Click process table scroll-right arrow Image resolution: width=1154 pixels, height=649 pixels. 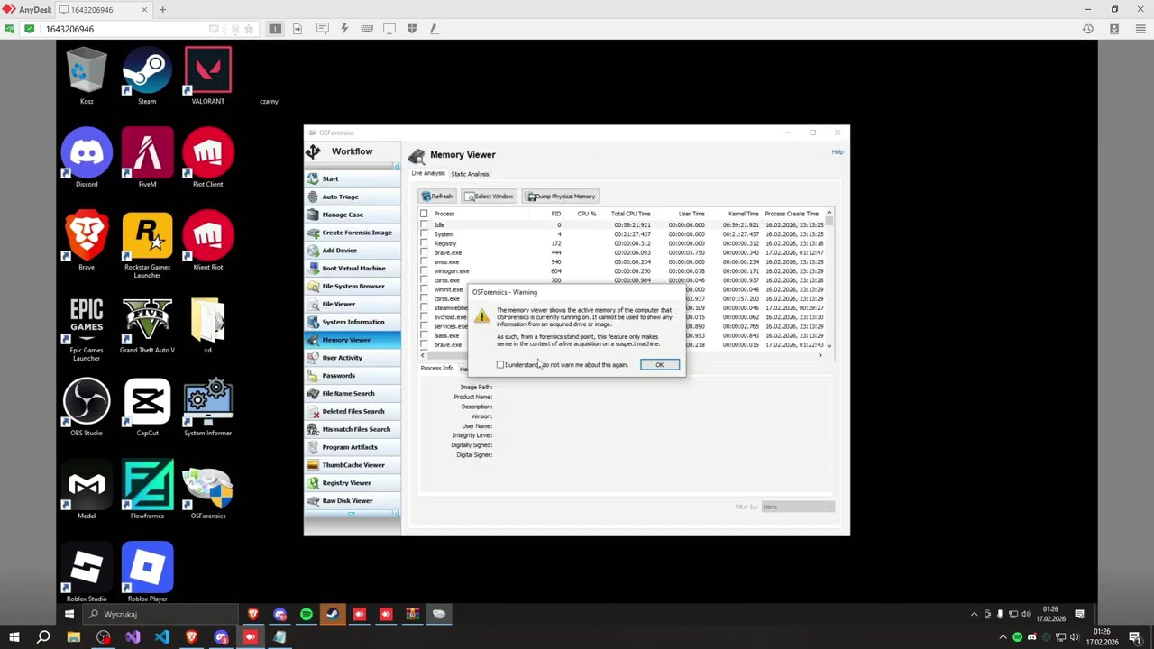pyautogui.click(x=820, y=355)
